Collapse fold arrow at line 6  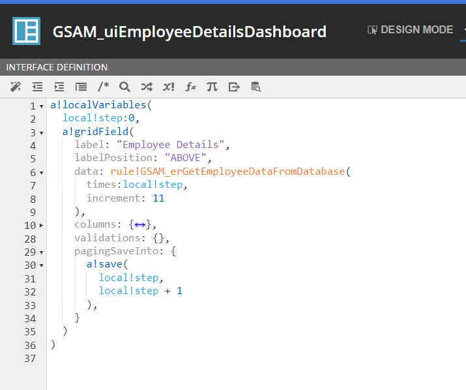coord(41,173)
